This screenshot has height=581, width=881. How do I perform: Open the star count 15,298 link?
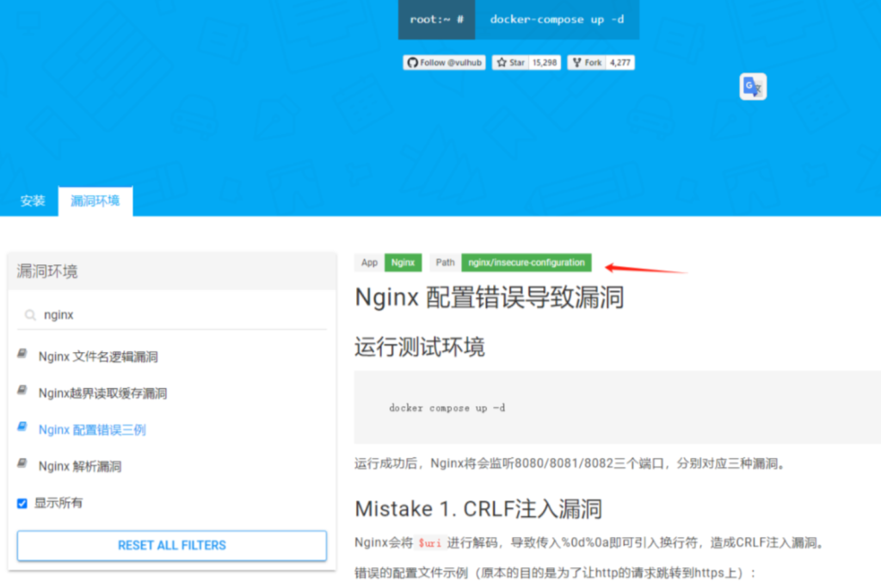(x=545, y=62)
